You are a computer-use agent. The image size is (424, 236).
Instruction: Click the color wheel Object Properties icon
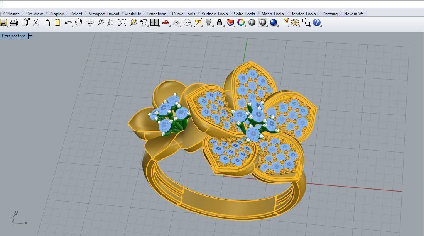241,22
